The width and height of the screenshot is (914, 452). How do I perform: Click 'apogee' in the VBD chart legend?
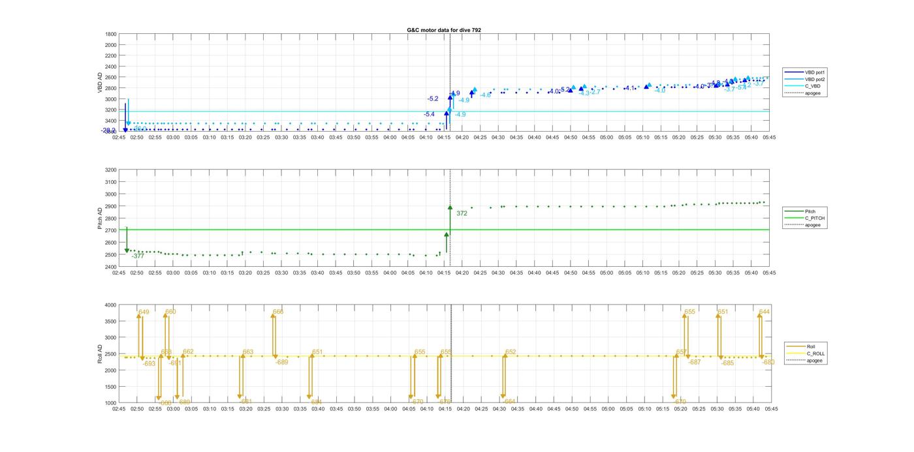[x=813, y=93]
